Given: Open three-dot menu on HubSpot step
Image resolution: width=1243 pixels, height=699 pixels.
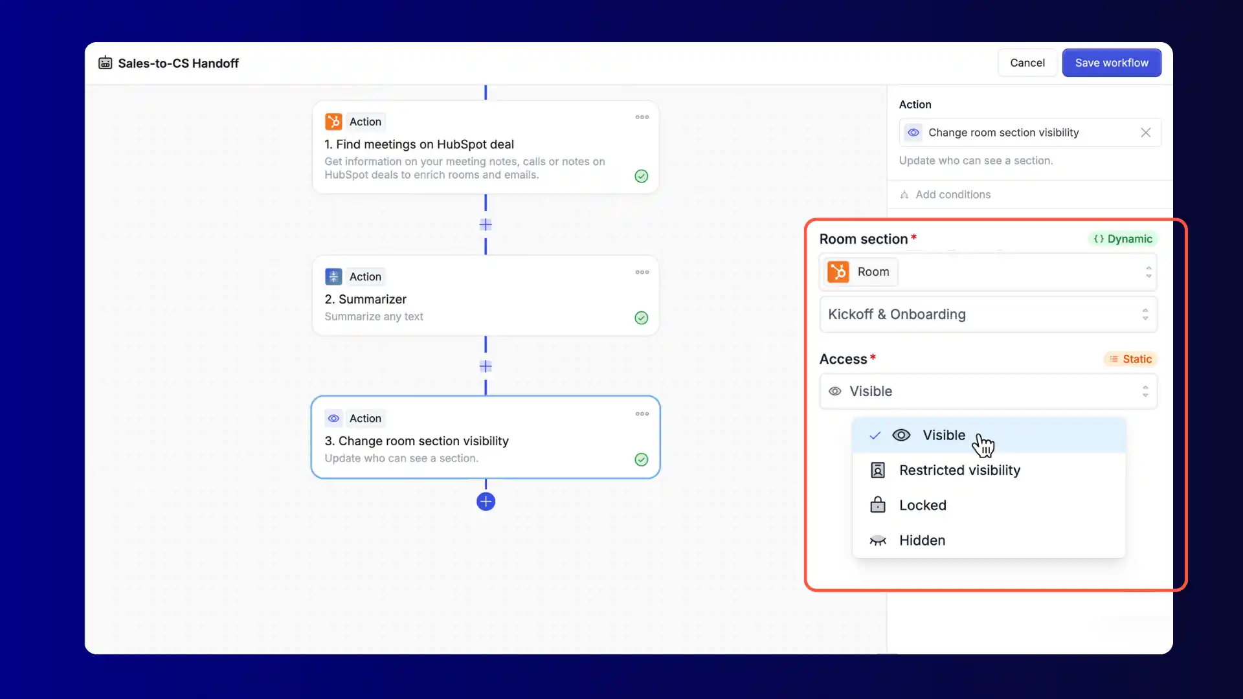Looking at the screenshot, I should tap(642, 118).
